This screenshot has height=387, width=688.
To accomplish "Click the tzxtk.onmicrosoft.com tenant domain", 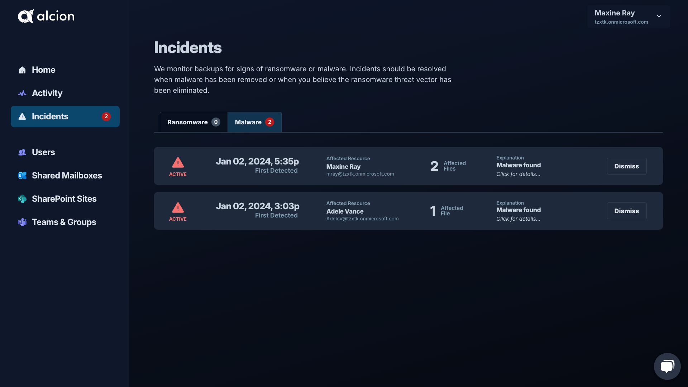I will point(621,22).
